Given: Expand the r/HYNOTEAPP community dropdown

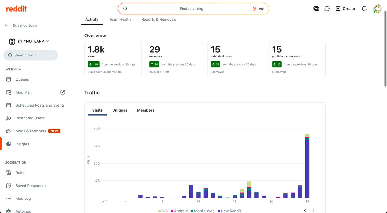Looking at the screenshot, I should click(48, 41).
